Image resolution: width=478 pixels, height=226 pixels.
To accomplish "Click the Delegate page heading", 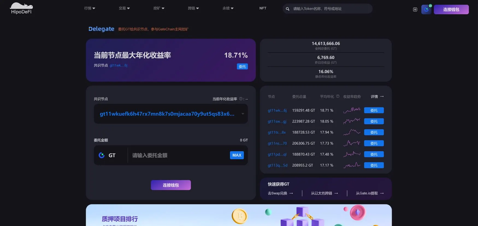I will click(101, 29).
